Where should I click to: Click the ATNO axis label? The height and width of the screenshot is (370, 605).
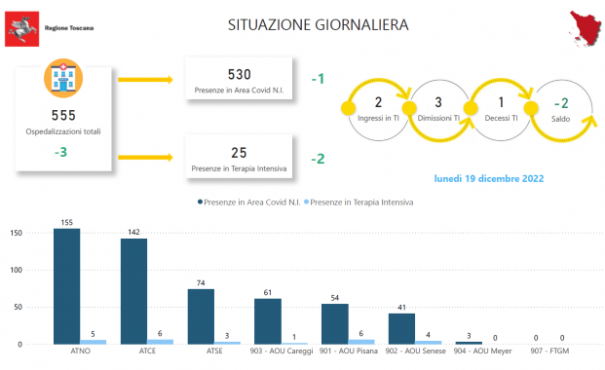click(80, 351)
